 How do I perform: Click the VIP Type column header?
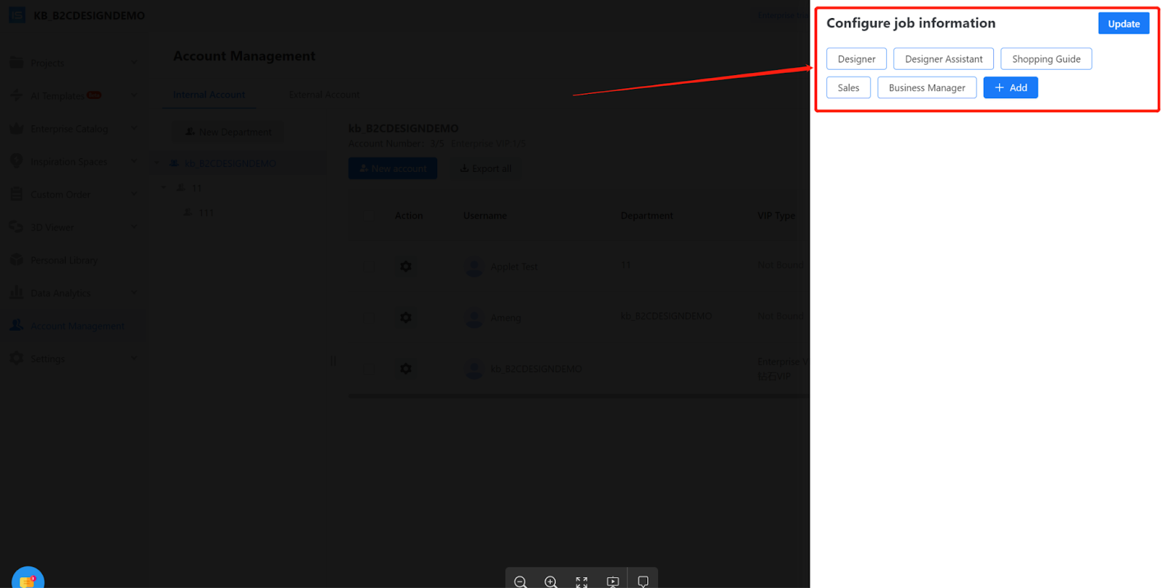pyautogui.click(x=776, y=216)
